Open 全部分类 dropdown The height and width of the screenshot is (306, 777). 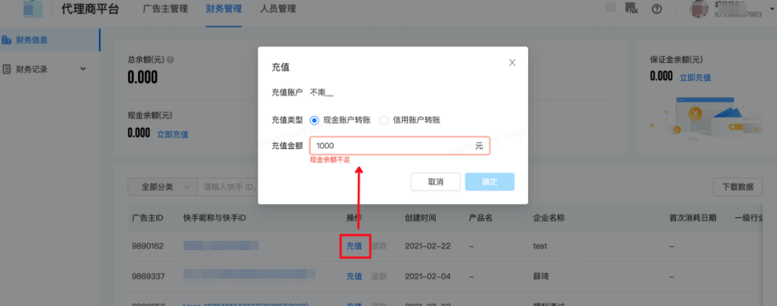[x=162, y=188]
